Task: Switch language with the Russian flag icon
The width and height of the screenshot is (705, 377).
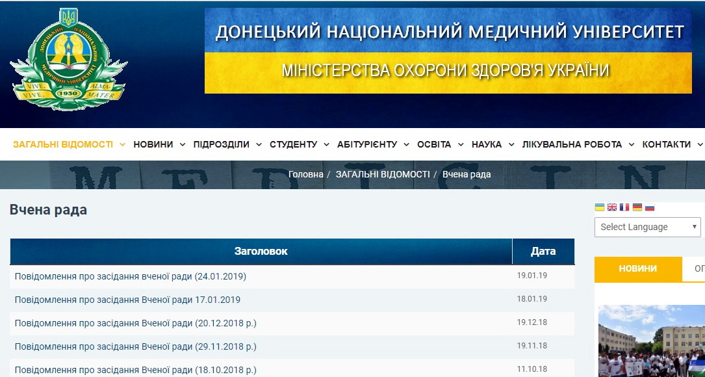Action: coord(650,207)
